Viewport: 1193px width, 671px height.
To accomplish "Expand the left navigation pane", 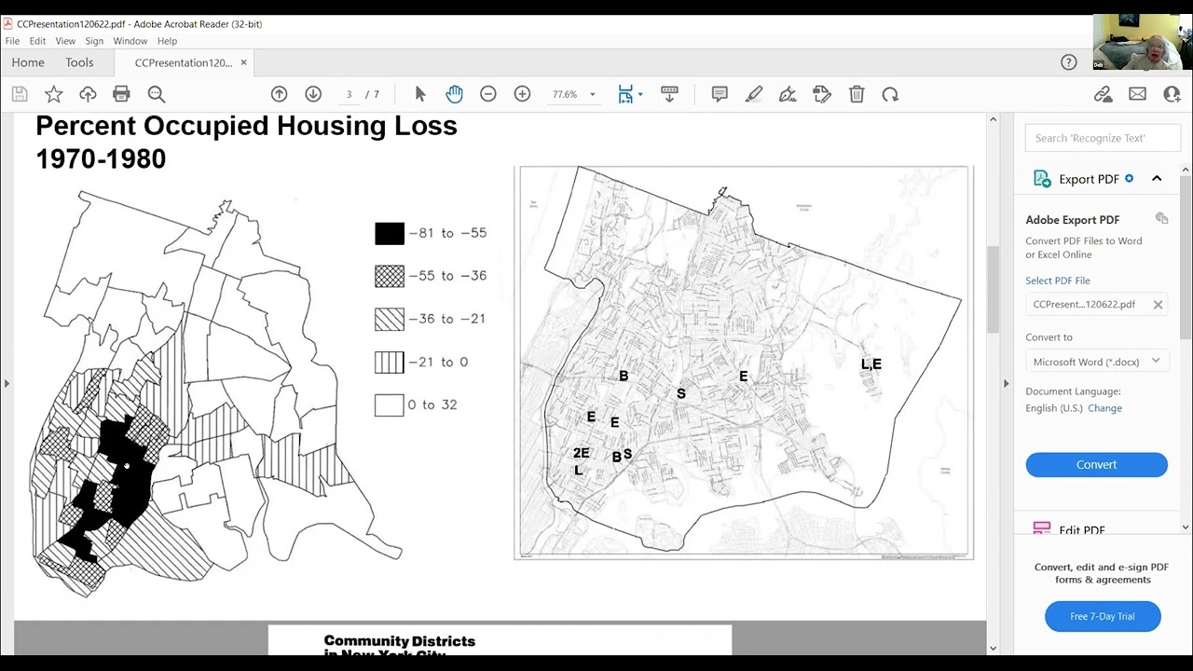I will 7,383.
